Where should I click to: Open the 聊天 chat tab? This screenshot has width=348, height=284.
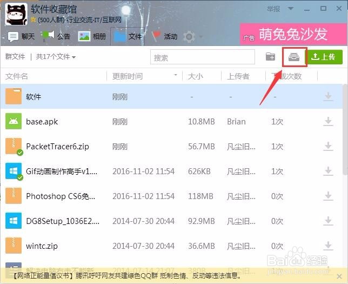point(21,36)
